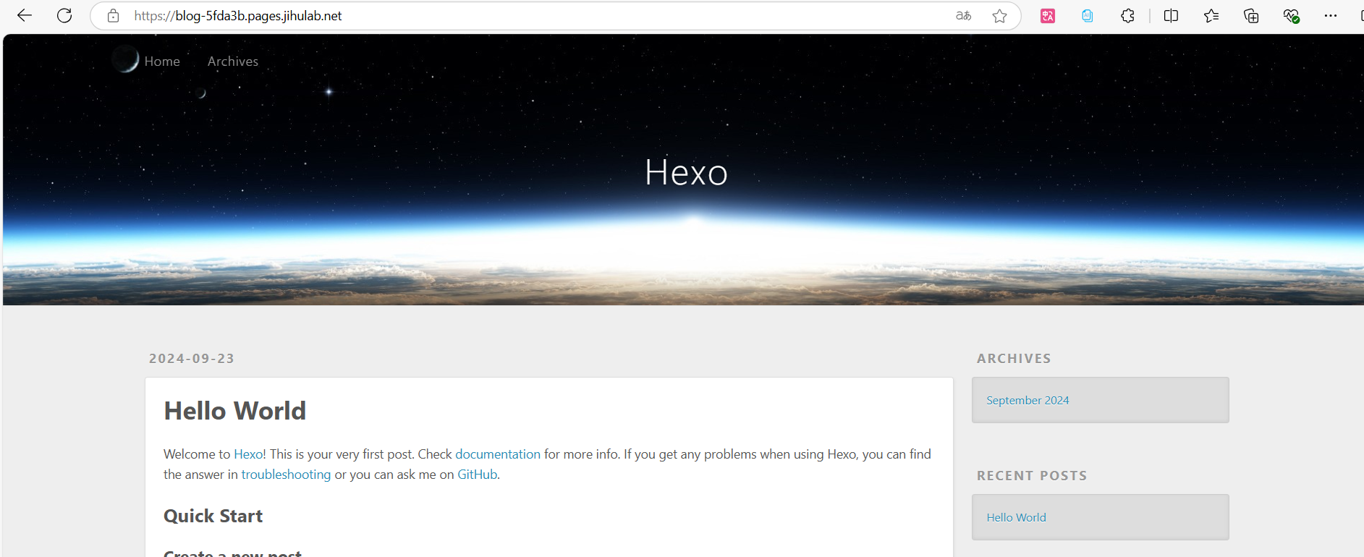Image resolution: width=1364 pixels, height=557 pixels.
Task: Follow the documentation link
Action: pos(497,454)
